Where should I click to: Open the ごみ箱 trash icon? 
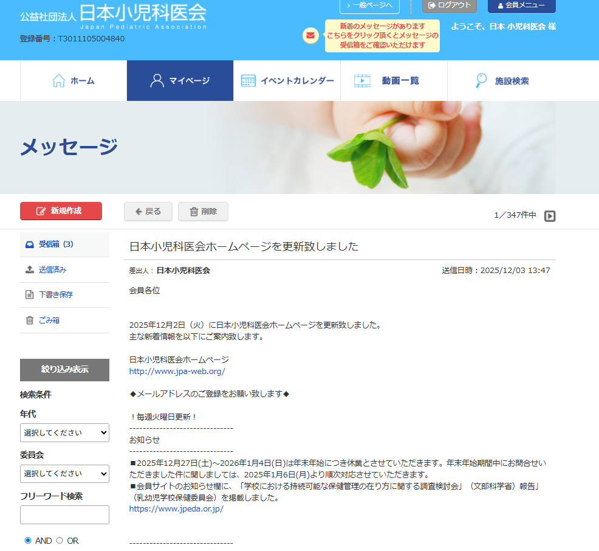click(30, 319)
